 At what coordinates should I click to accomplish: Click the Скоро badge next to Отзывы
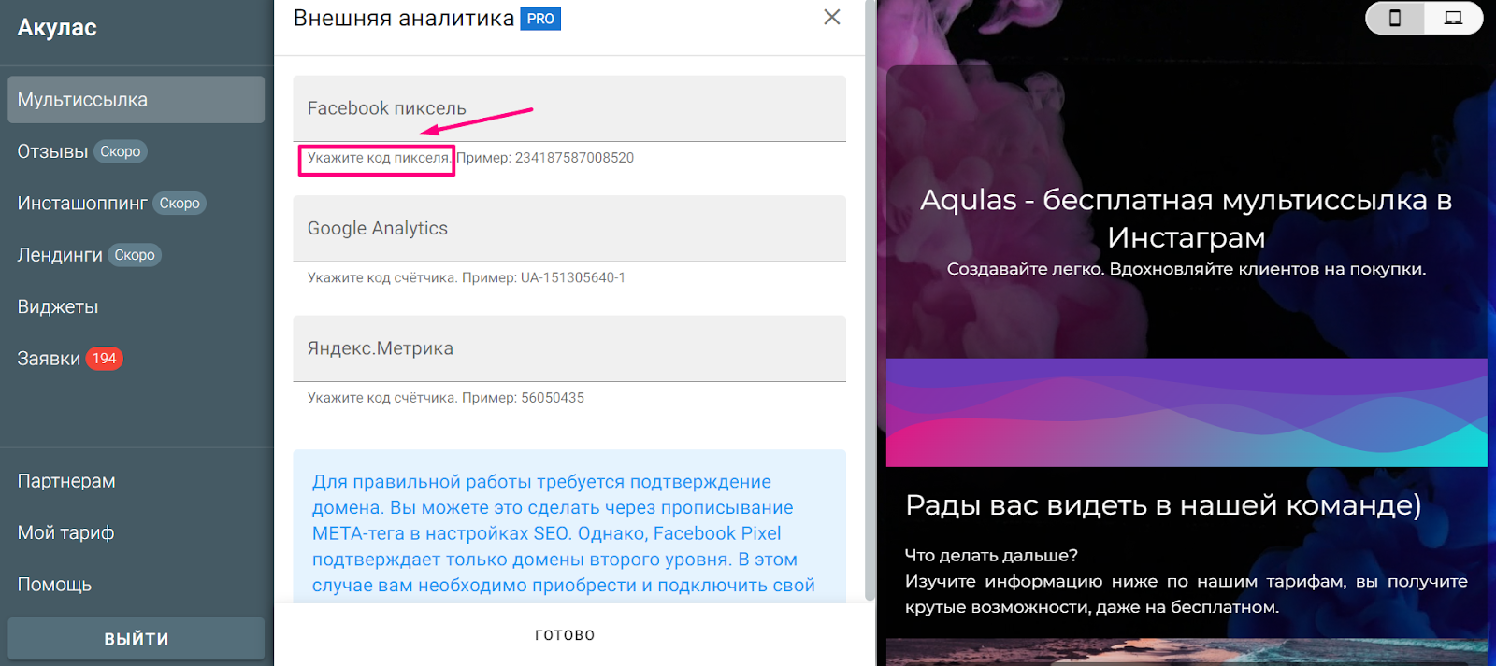[121, 151]
